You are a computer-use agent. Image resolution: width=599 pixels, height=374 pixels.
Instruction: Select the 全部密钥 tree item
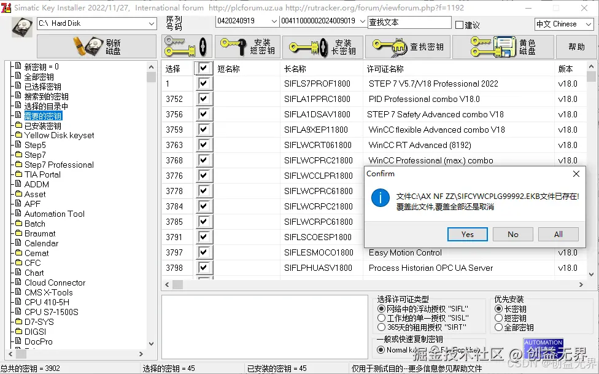click(x=39, y=77)
